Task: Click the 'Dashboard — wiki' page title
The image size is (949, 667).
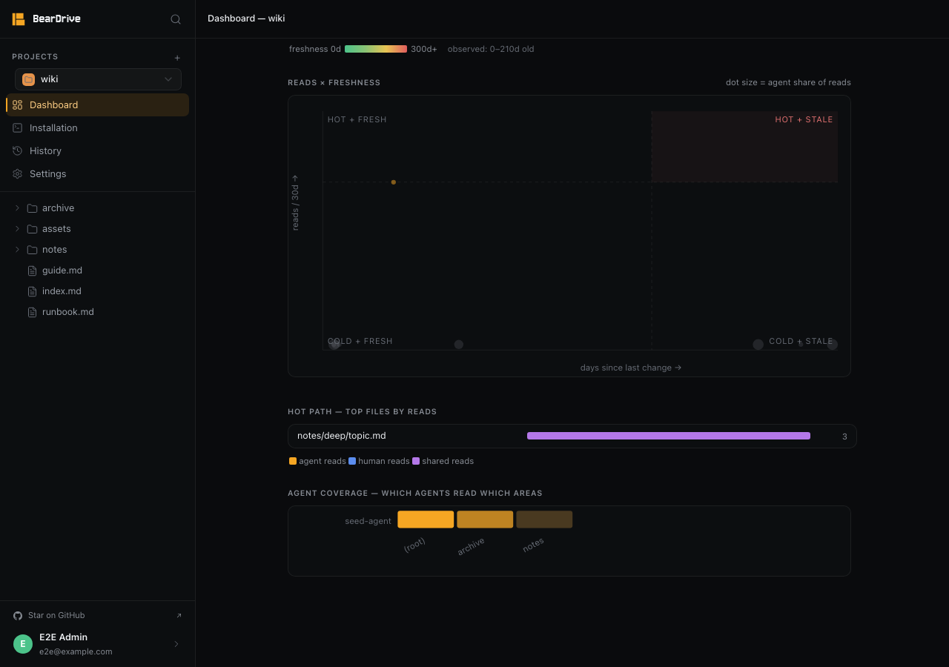Action: [x=246, y=19]
